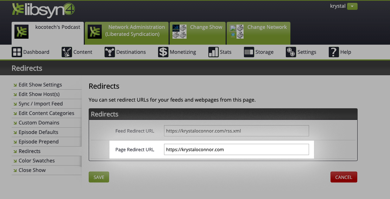
Task: Select kocotech's Podcast tab
Action: point(48,33)
